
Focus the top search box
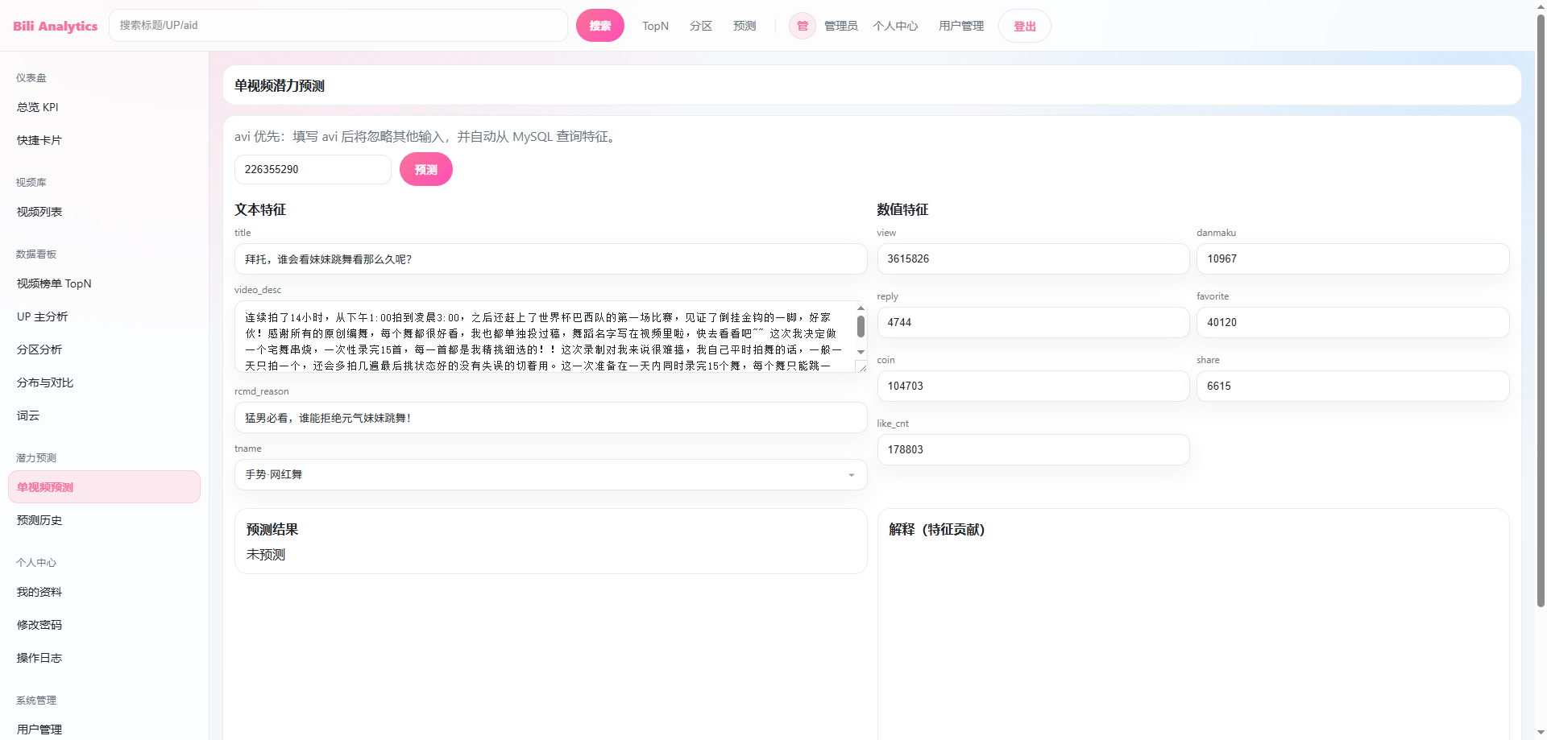pyautogui.click(x=338, y=26)
